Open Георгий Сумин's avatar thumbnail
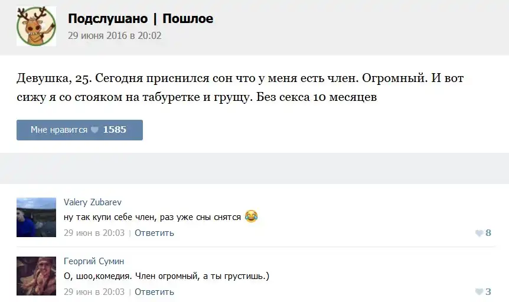This screenshot has width=509, height=302. [x=36, y=276]
